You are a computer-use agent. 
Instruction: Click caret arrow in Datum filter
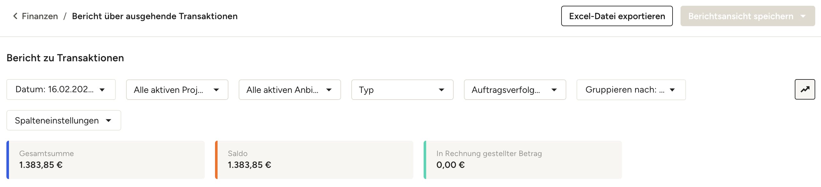(x=102, y=90)
